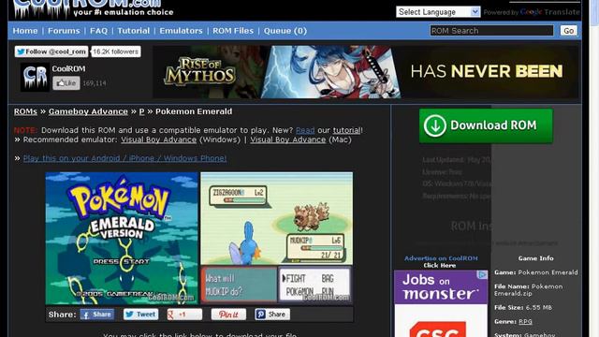
Task: Go to the ROMs breadcrumb link
Action: pyautogui.click(x=25, y=111)
